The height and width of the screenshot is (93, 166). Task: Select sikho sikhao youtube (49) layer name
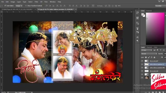coord(157,68)
